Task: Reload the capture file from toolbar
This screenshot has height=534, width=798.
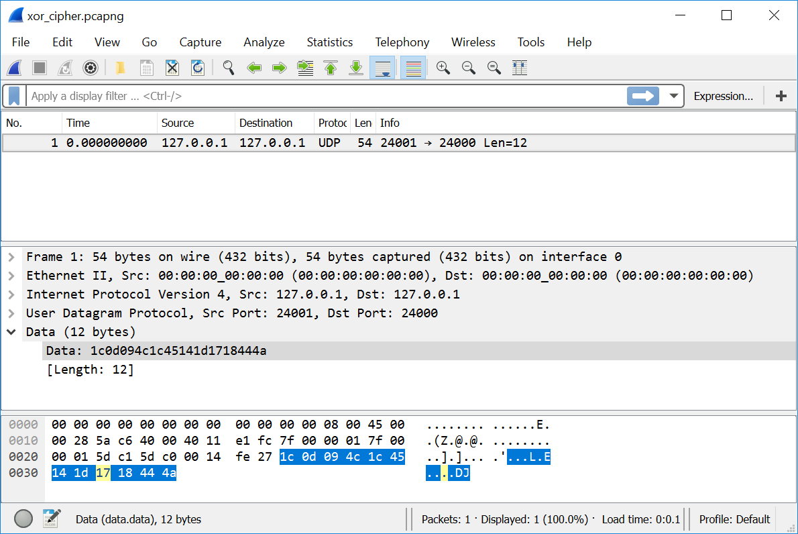Action: (x=198, y=68)
